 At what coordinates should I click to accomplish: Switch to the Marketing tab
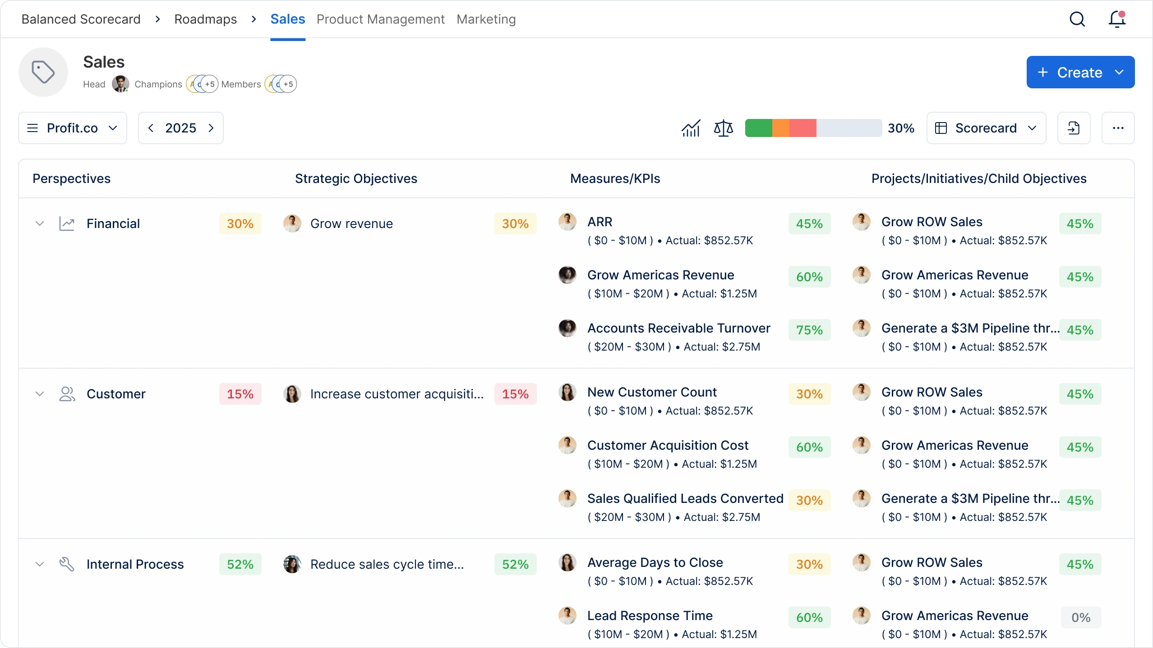point(486,19)
